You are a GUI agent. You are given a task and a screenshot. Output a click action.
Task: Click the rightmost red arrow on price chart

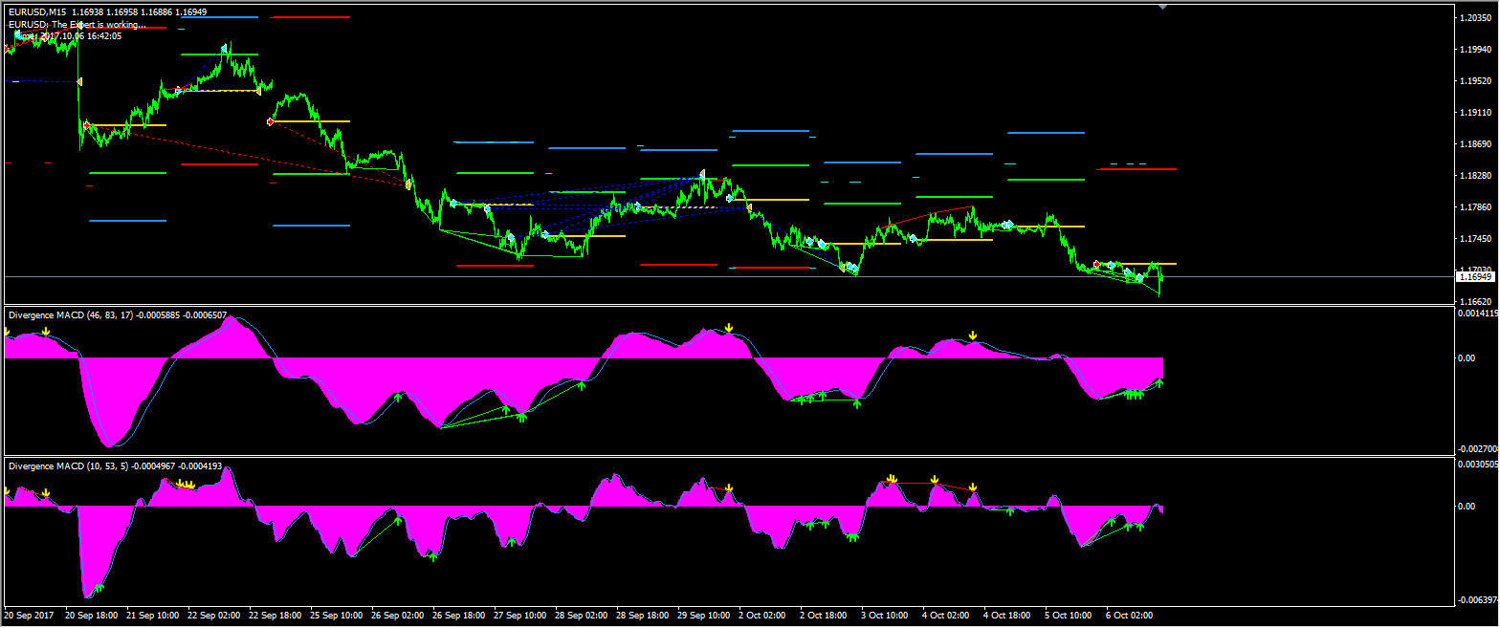[x=1096, y=264]
